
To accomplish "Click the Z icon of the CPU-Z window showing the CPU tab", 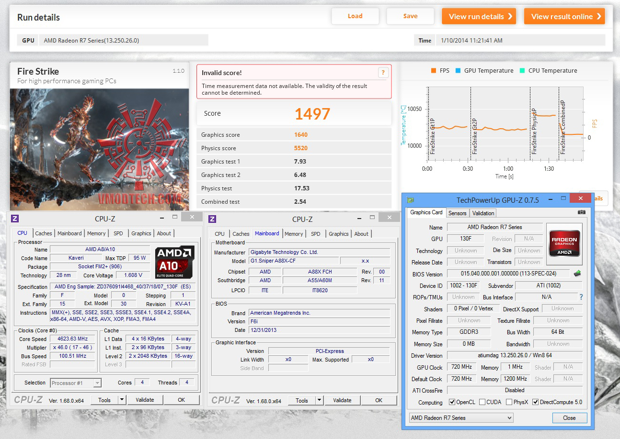I will coord(15,219).
